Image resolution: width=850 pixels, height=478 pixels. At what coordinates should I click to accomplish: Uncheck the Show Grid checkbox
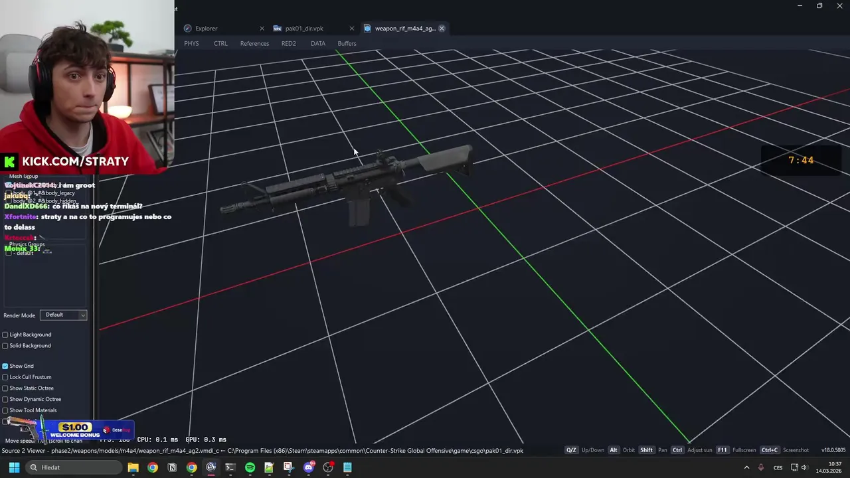point(5,366)
